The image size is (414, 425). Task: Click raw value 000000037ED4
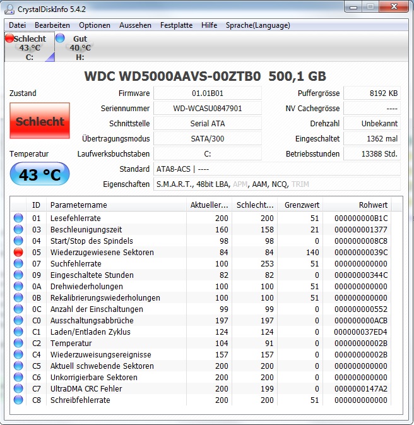coord(360,332)
